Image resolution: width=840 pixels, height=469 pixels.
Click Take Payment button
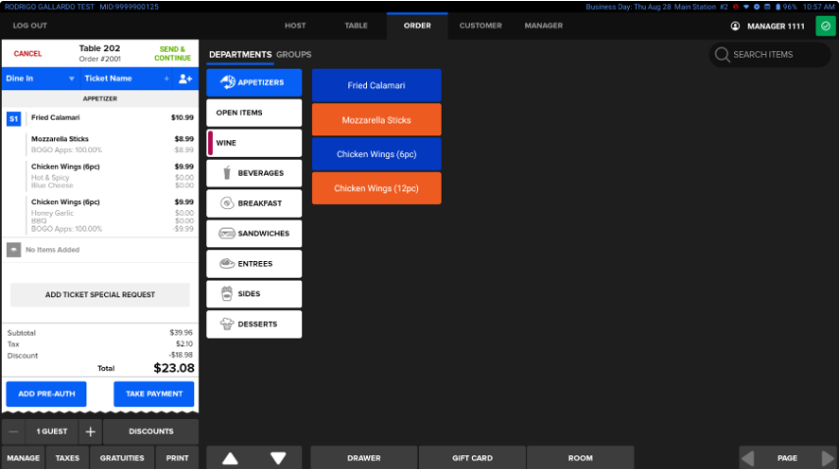pyautogui.click(x=154, y=394)
